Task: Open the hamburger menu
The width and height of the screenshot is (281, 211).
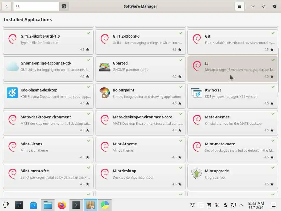Action: click(x=239, y=6)
